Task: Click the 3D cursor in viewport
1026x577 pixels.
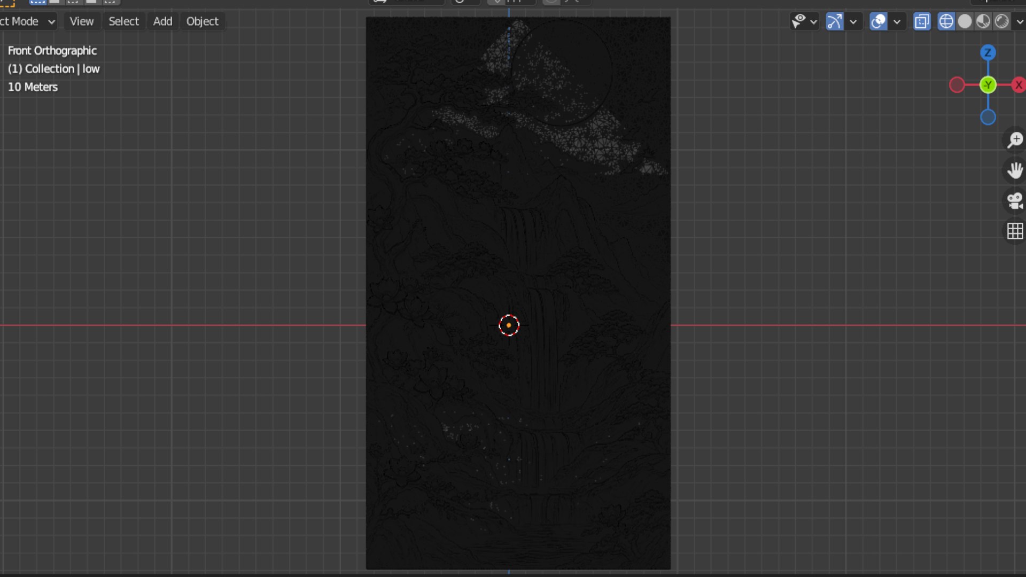Action: [x=509, y=325]
